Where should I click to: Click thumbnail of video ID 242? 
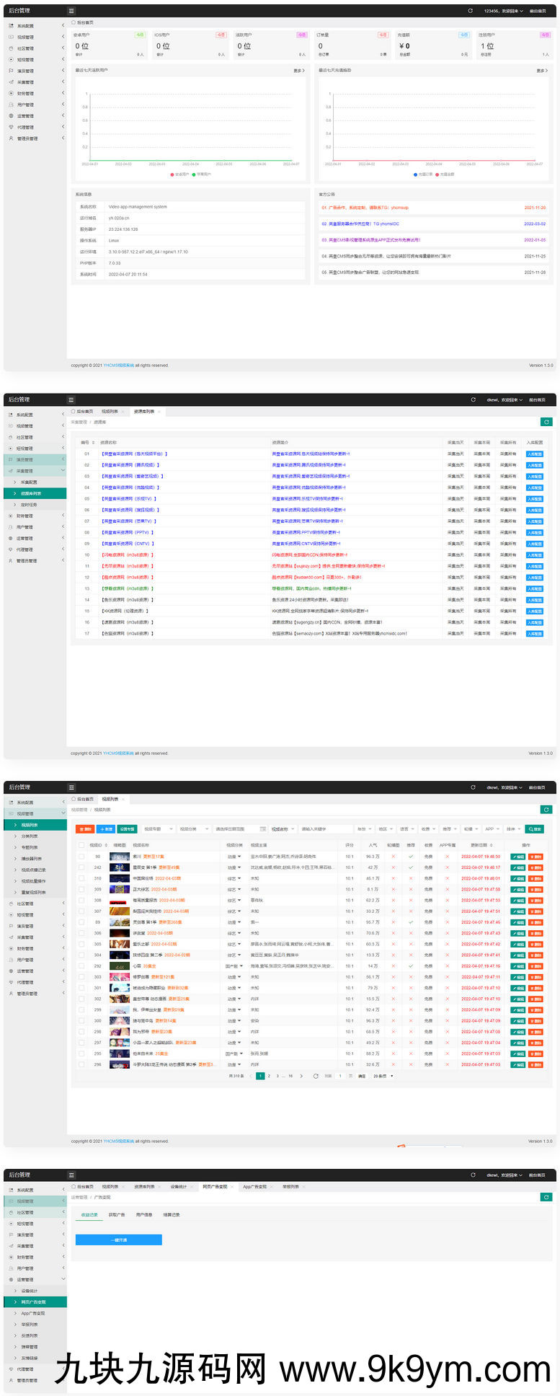(x=120, y=867)
